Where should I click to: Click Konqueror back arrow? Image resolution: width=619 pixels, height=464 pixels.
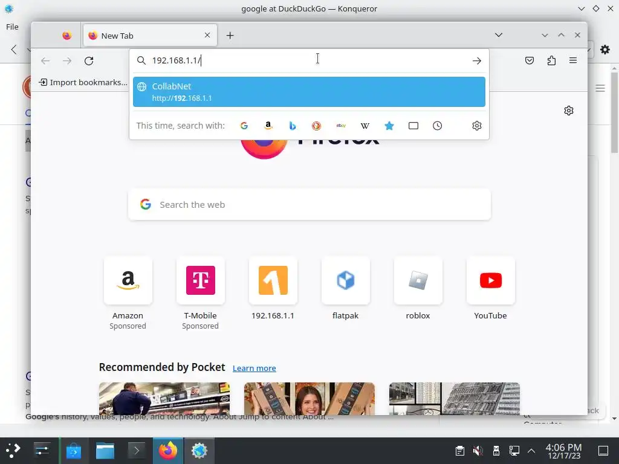15,50
